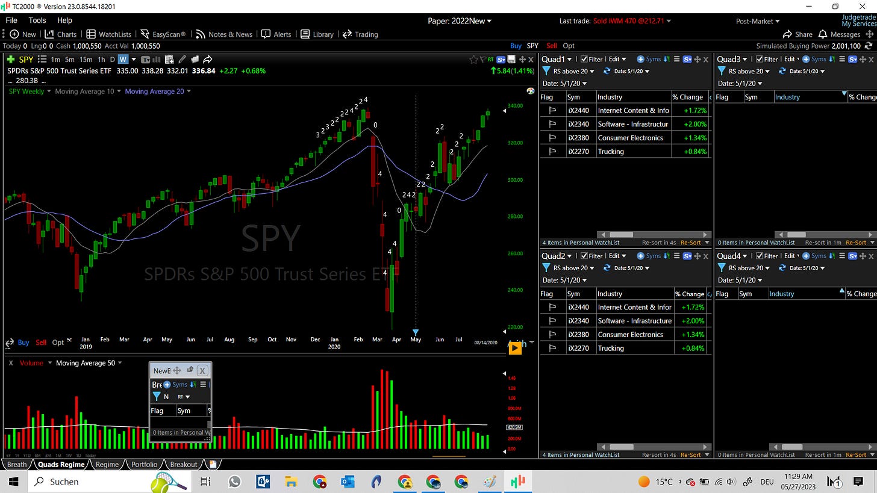Image resolution: width=877 pixels, height=493 pixels.
Task: Click the color palette icon on chart
Action: pos(530,91)
